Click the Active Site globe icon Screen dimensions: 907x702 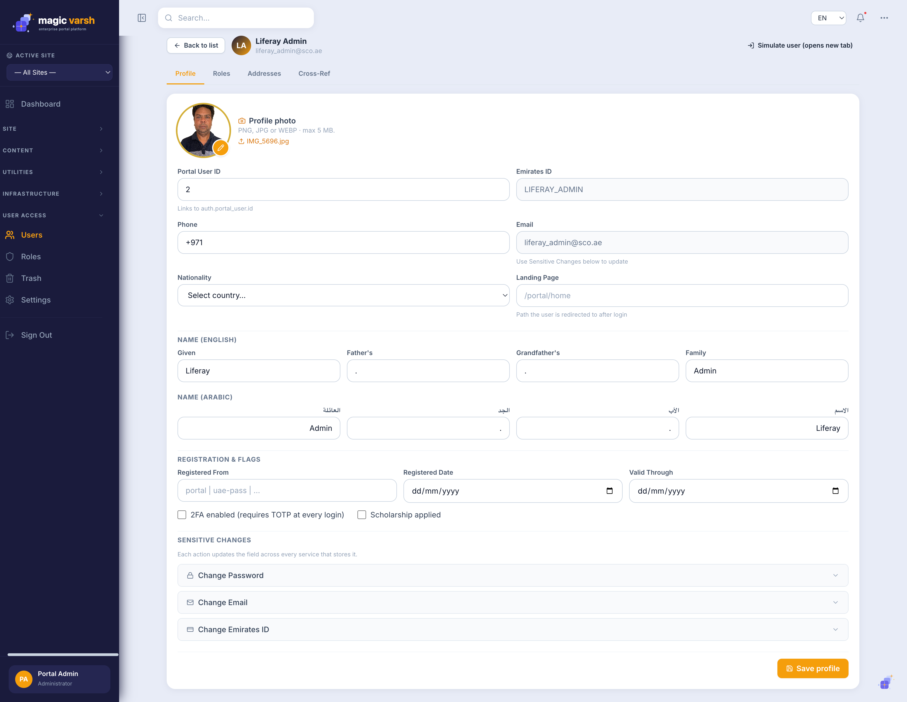tap(9, 55)
